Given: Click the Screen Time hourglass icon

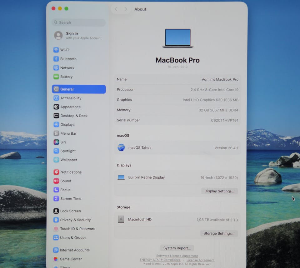Looking at the screenshot, I should pos(56,199).
